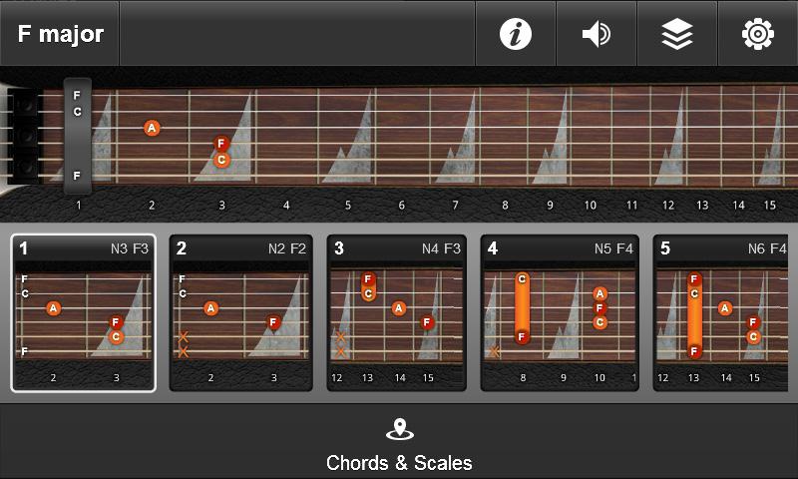Tap the Chords & Scales pin icon
Viewport: 798px width, 479px height.
(399, 430)
